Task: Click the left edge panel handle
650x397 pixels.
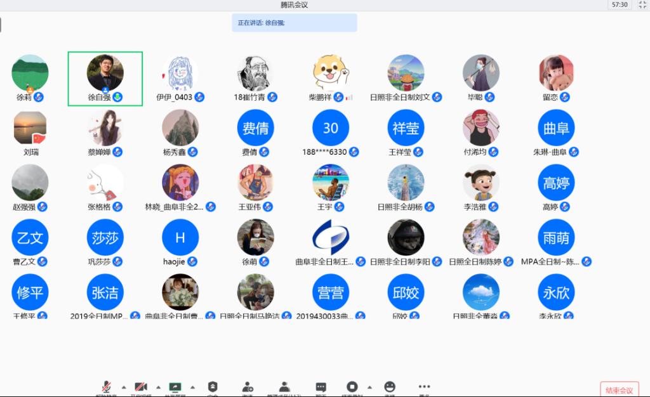Action: 1,25
